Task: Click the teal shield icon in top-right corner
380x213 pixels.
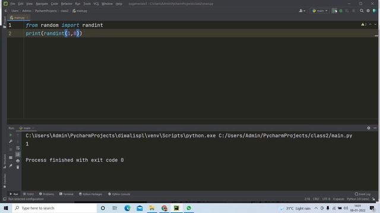Action: click(x=375, y=11)
